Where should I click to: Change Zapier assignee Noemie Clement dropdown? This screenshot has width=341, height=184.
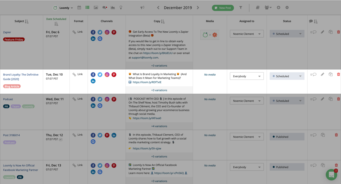tap(247, 34)
